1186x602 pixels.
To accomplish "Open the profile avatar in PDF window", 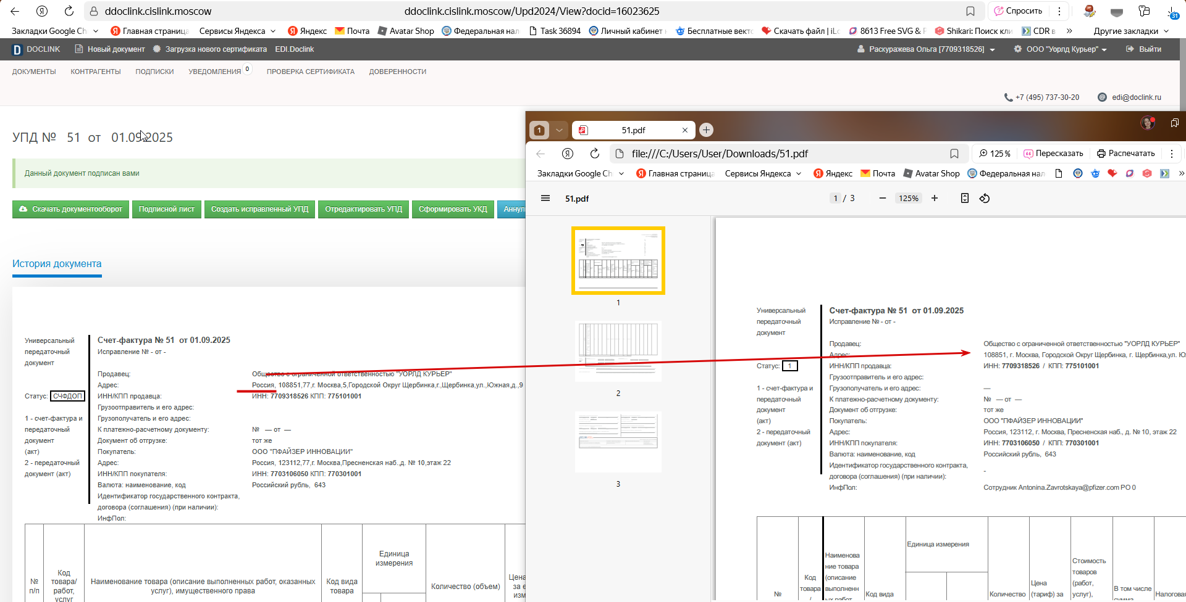I will pyautogui.click(x=1148, y=123).
